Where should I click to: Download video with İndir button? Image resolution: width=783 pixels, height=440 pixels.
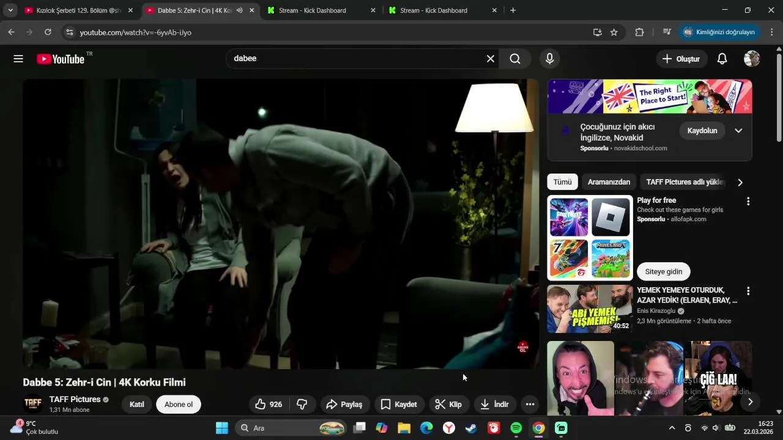494,404
